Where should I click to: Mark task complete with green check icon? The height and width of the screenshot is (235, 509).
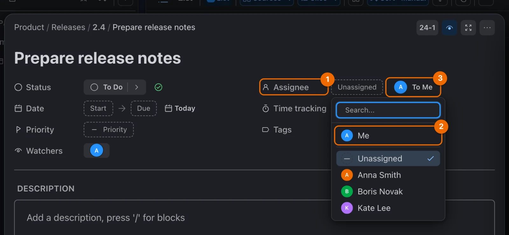point(158,87)
